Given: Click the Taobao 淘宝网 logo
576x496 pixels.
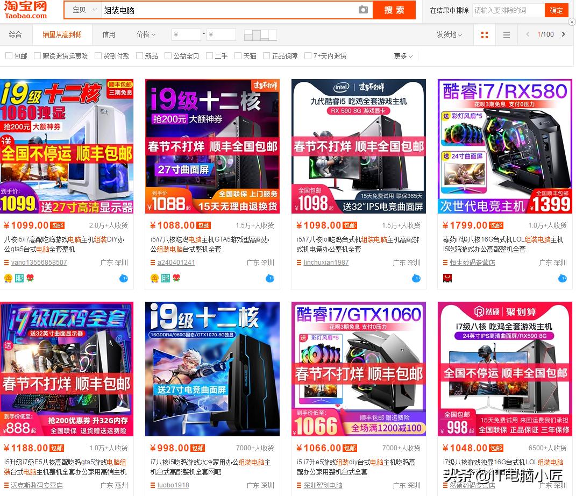Looking at the screenshot, I should coord(26,10).
